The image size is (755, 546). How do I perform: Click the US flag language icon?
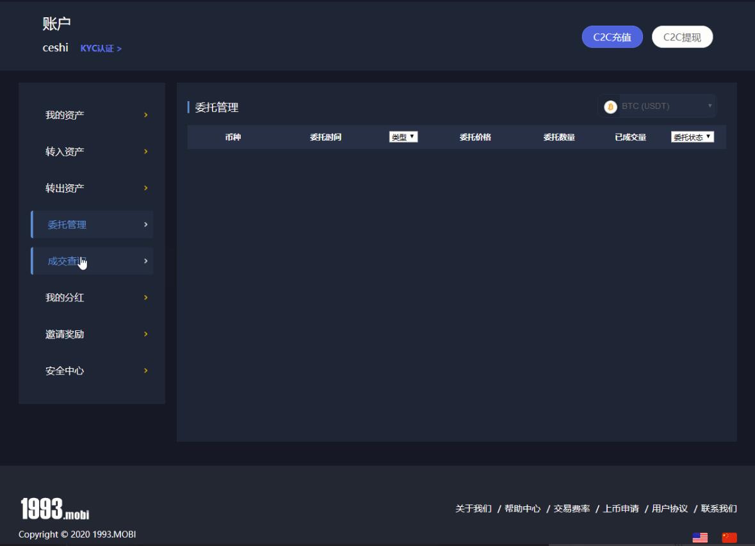coord(700,538)
